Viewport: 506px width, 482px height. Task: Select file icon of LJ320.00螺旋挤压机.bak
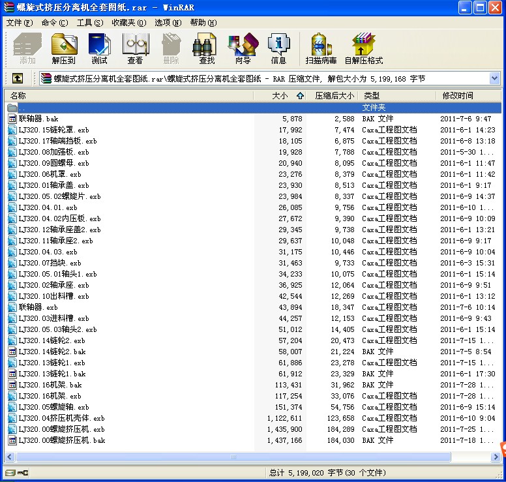click(x=12, y=440)
